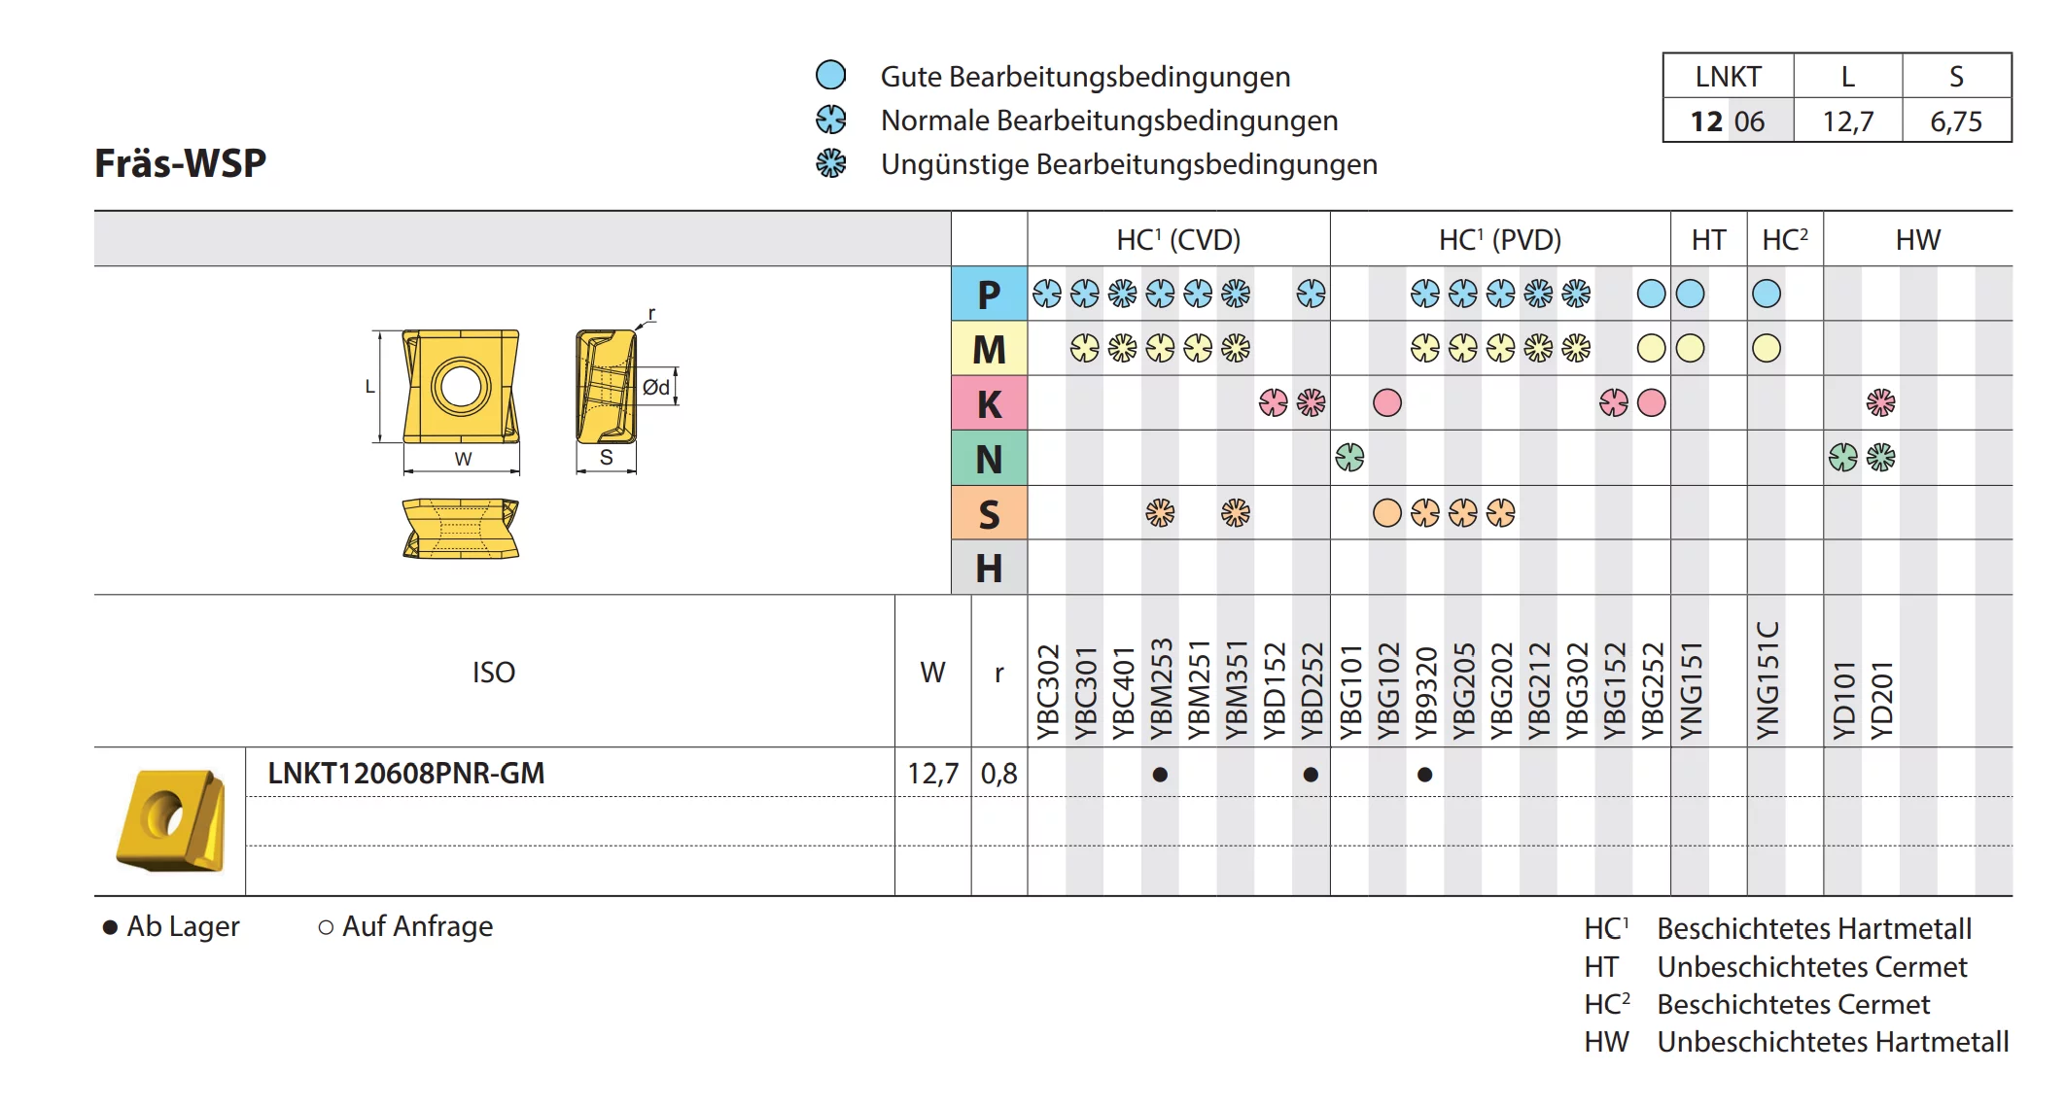Screen dimensions: 2065x1108
Task: Click the front-view insert drawing with hole
Action: coord(461,386)
